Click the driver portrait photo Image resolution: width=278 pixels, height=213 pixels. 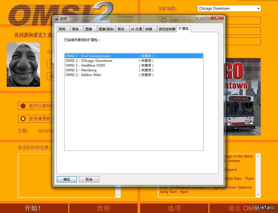pos(23,65)
